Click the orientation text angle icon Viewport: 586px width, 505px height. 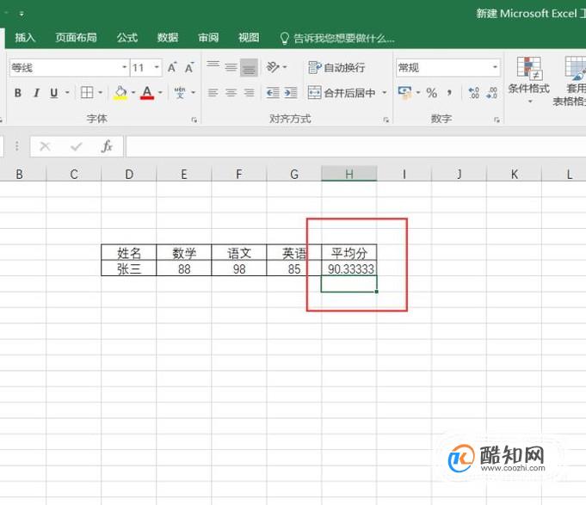coord(273,67)
